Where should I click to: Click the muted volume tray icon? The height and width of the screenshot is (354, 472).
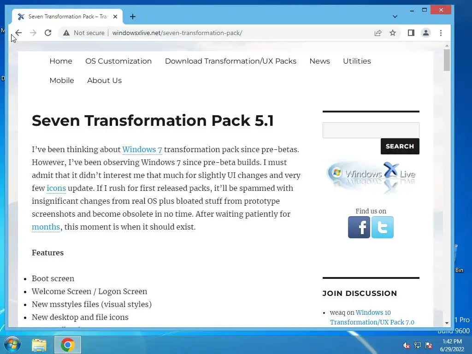pos(406,345)
